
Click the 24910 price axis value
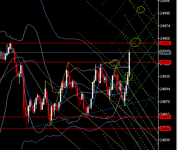coord(165,77)
